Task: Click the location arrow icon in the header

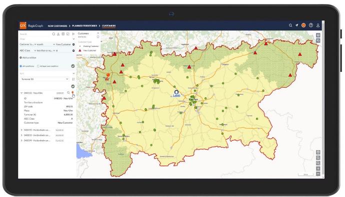Action: [x=296, y=25]
